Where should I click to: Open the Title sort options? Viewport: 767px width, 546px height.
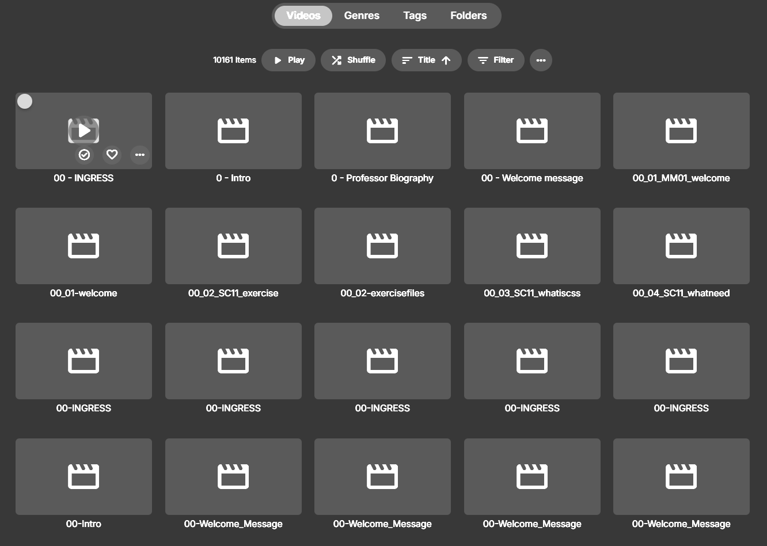click(427, 60)
